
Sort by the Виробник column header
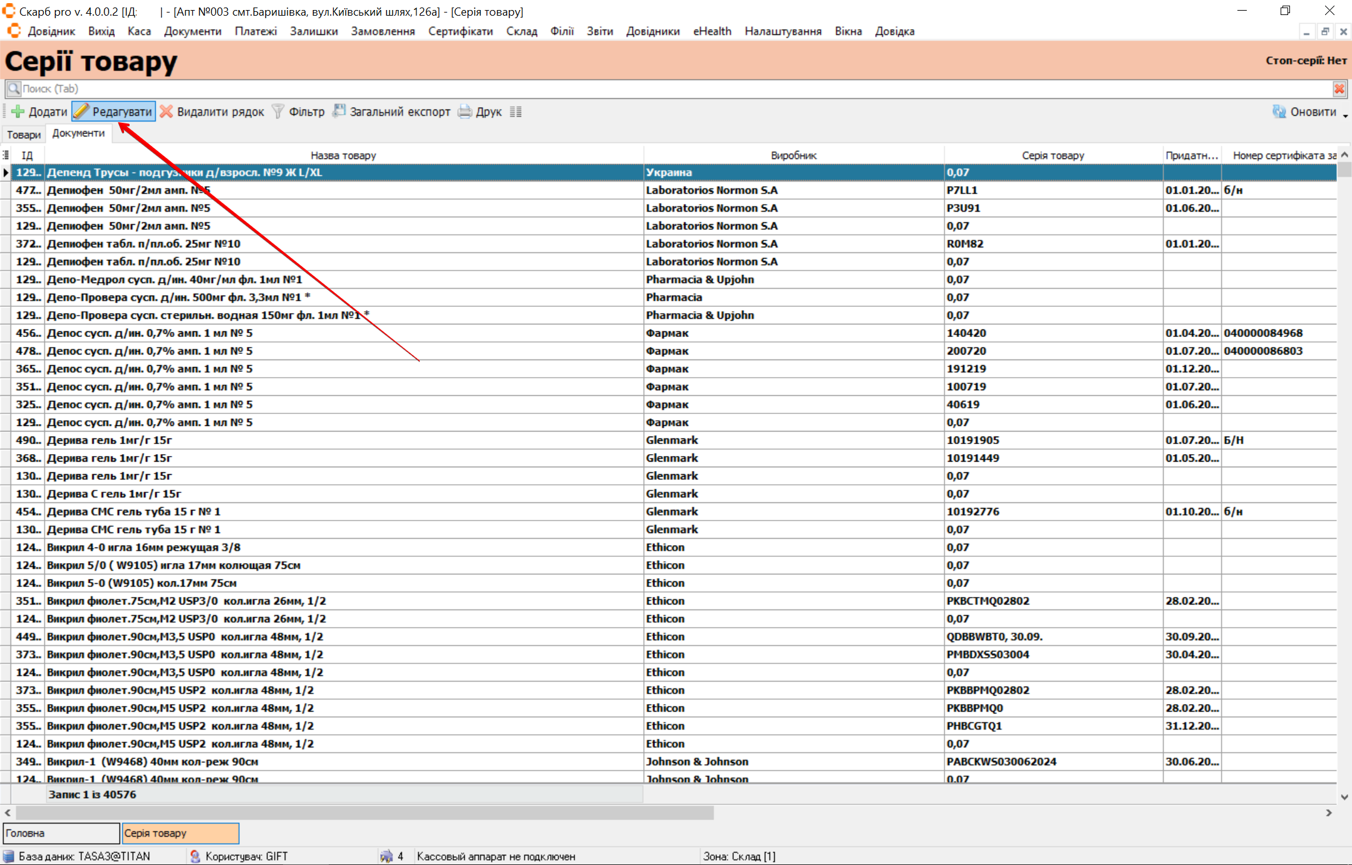793,155
